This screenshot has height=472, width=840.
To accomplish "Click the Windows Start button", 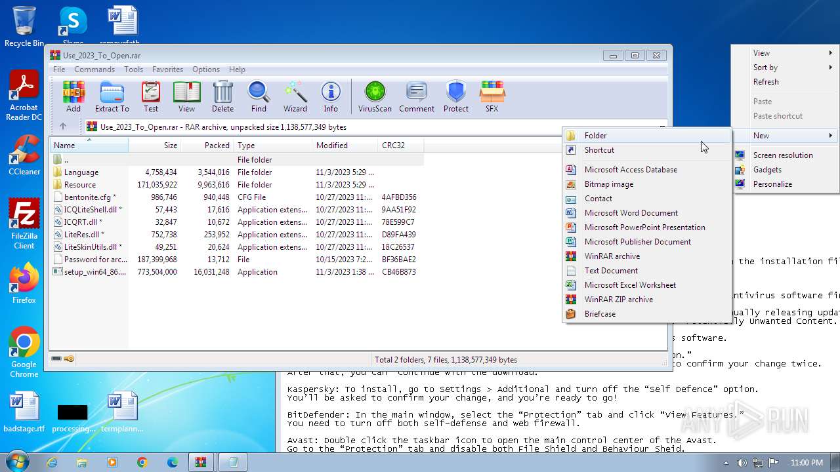I will [x=18, y=462].
